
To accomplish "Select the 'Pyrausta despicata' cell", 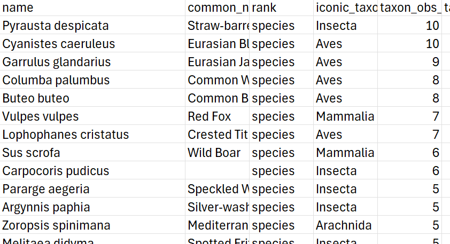I will pyautogui.click(x=56, y=26).
